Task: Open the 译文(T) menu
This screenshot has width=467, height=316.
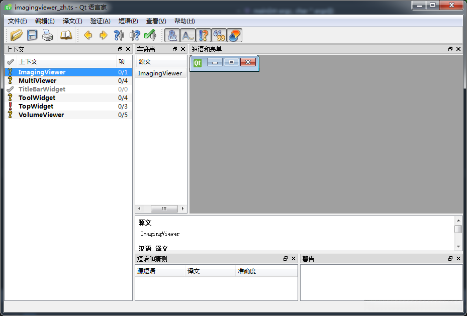Action: 72,21
